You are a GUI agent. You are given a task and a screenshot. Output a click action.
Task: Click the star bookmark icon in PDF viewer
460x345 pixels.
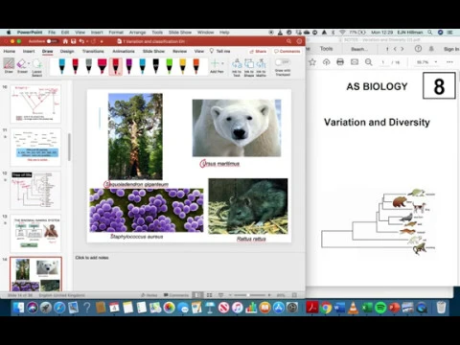pyautogui.click(x=312, y=62)
